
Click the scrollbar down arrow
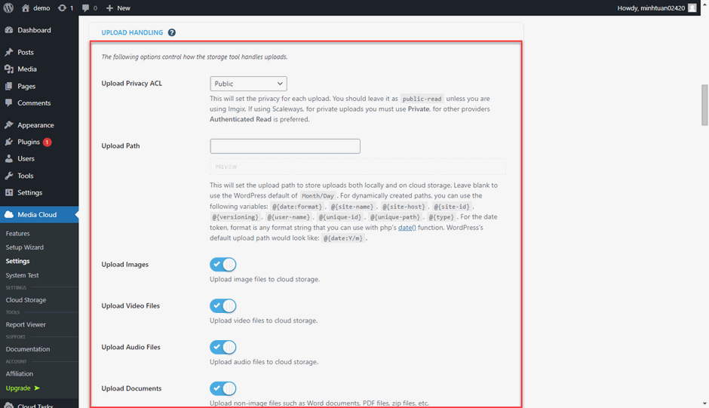[704, 403]
